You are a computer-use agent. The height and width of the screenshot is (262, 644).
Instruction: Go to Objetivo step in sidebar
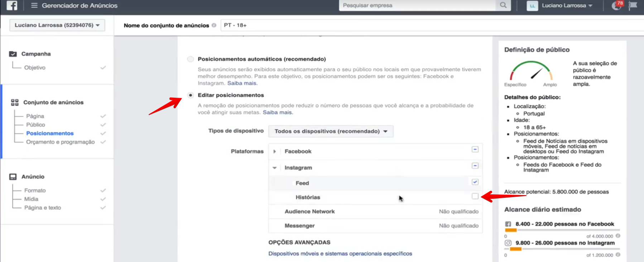(x=35, y=68)
